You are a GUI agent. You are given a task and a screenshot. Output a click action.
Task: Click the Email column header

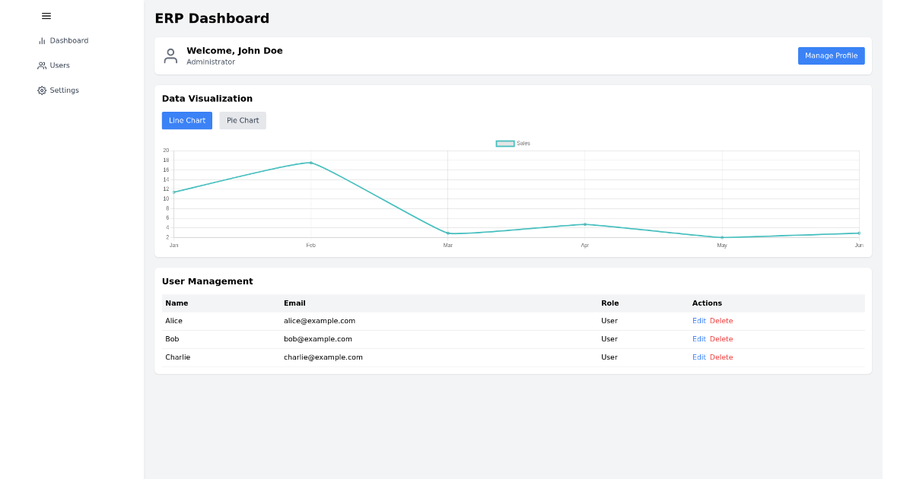point(294,303)
